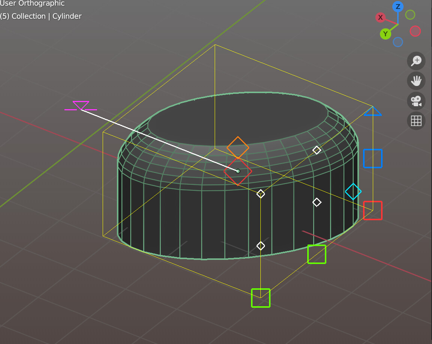This screenshot has width=432, height=344.
Task: Toggle camera view with camera icon
Action: tap(416, 101)
